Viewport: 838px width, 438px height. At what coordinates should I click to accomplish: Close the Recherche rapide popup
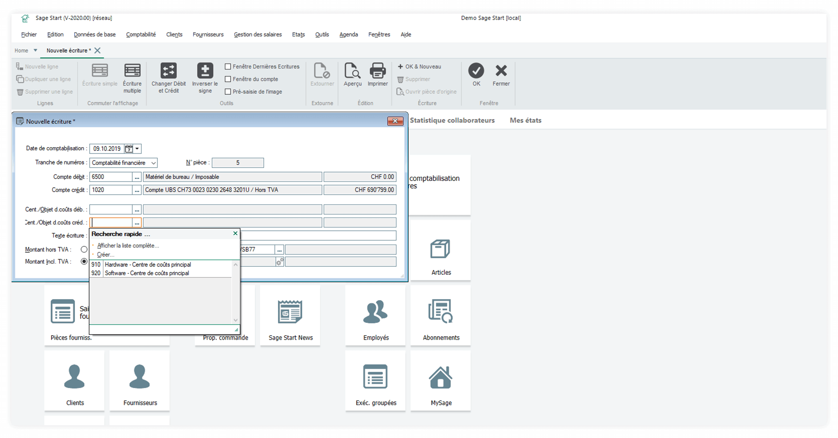point(235,233)
